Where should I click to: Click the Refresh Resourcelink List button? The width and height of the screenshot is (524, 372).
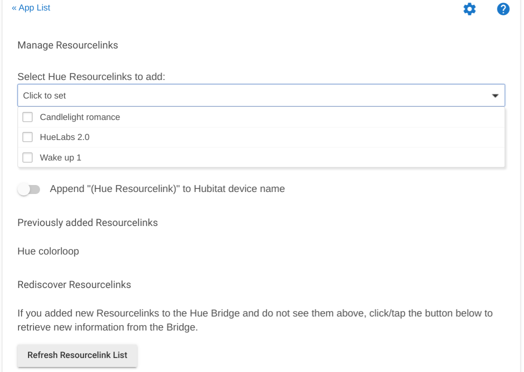(x=77, y=355)
